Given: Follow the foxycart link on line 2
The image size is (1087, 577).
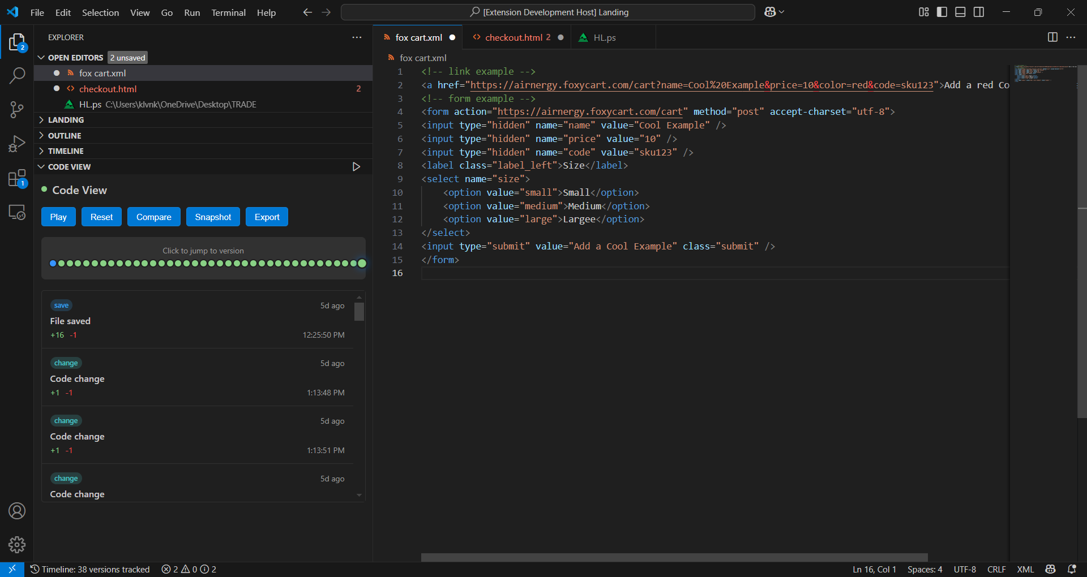Looking at the screenshot, I should coord(702,85).
